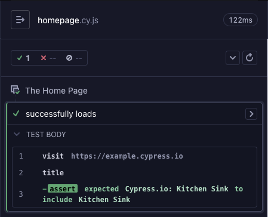Click command line number 2

click(21, 173)
